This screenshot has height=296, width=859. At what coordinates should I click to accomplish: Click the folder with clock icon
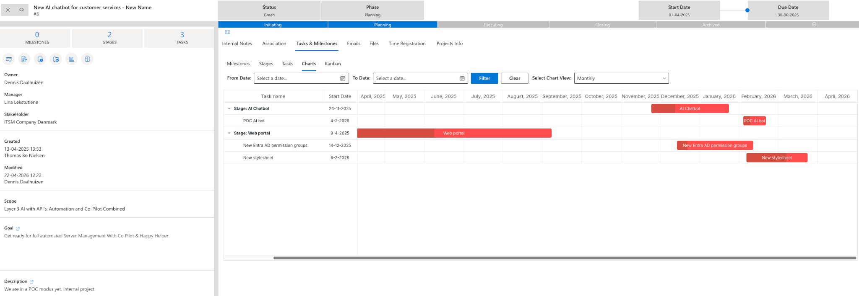56,59
